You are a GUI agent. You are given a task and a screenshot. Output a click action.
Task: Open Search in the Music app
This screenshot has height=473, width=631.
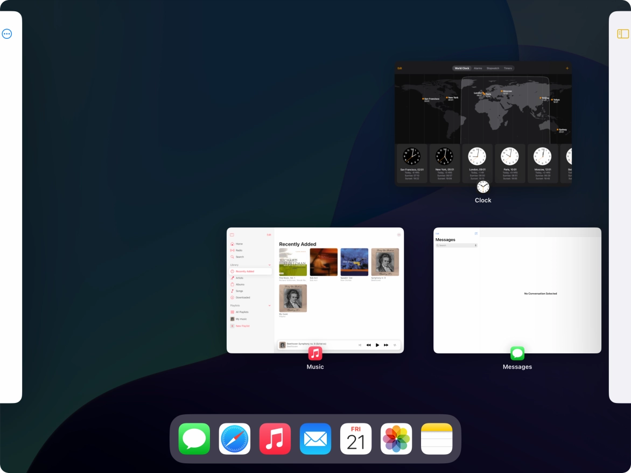[x=240, y=257]
